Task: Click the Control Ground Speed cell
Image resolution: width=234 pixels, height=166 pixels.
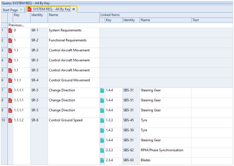Action: click(74, 141)
